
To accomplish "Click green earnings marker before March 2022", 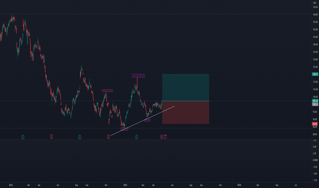I will [23, 137].
